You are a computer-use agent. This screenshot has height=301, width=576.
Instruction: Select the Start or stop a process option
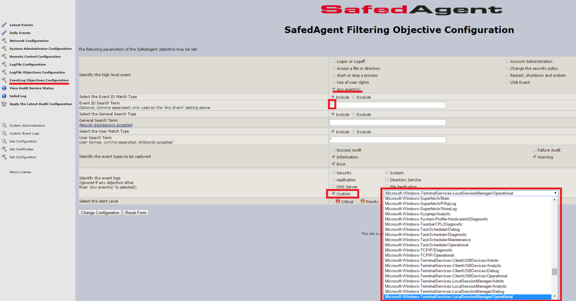point(334,75)
